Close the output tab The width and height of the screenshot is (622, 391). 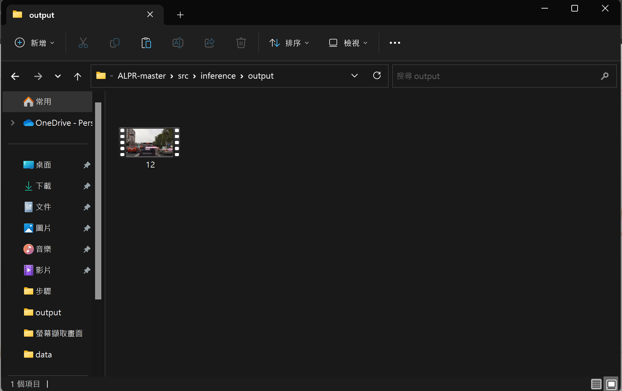tap(150, 14)
